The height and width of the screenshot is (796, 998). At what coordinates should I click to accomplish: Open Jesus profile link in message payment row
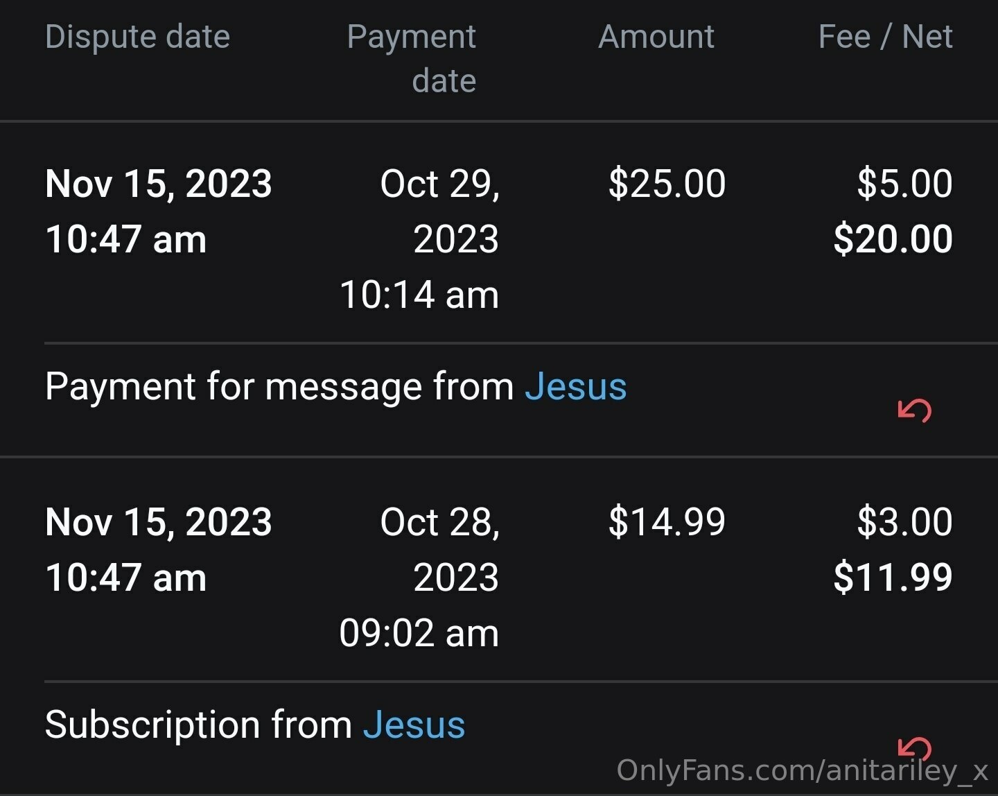[x=575, y=386]
